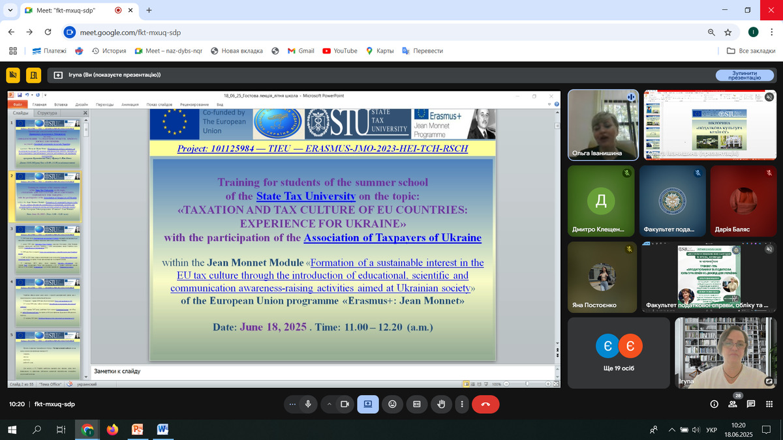Open the Chrome tab search dropdown arrow
The image size is (783, 440).
click(x=11, y=10)
